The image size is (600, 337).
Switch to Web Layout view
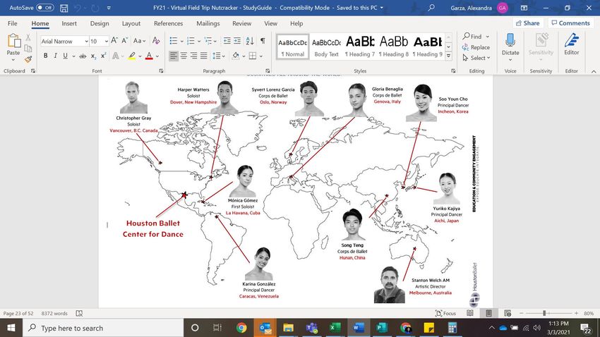pos(508,313)
